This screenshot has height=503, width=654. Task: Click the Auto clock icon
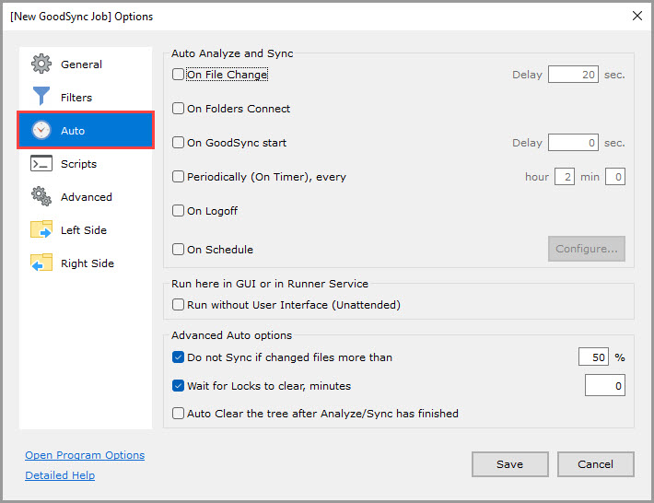point(41,131)
